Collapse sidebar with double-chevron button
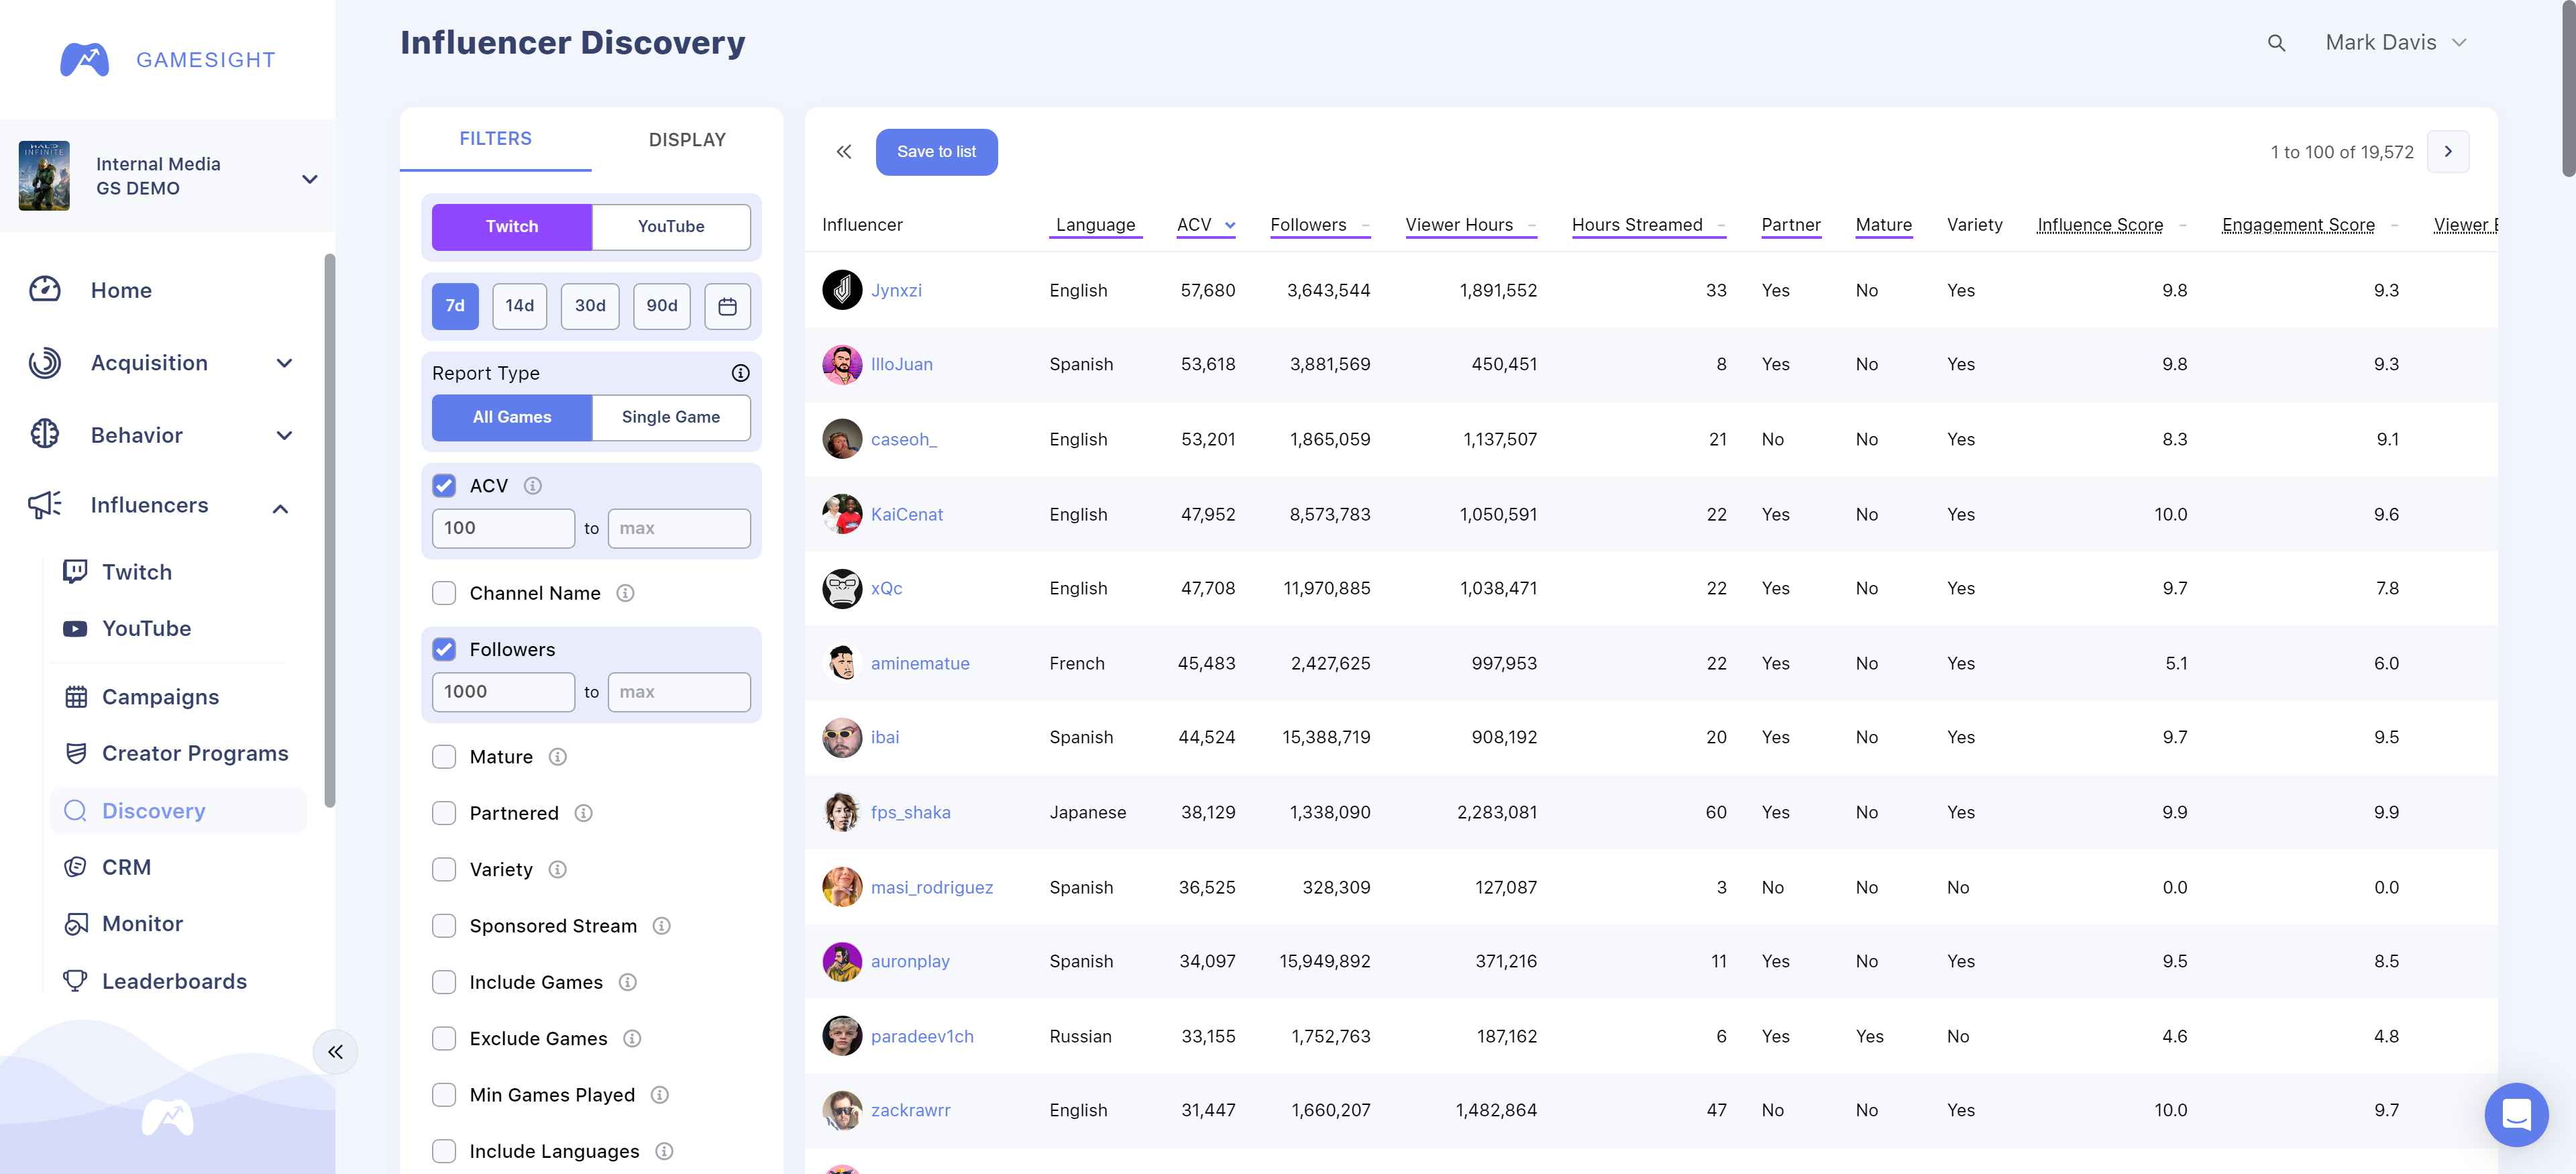The width and height of the screenshot is (2576, 1174). pos(335,1052)
